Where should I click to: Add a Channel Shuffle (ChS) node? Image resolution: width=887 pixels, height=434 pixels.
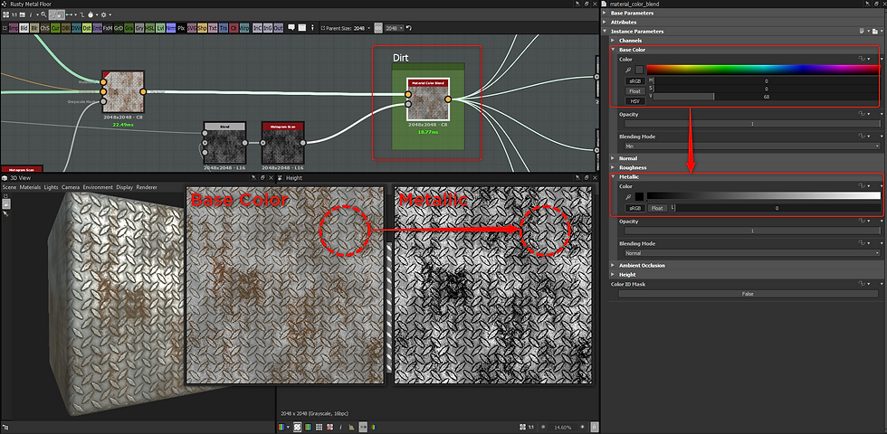tap(44, 28)
